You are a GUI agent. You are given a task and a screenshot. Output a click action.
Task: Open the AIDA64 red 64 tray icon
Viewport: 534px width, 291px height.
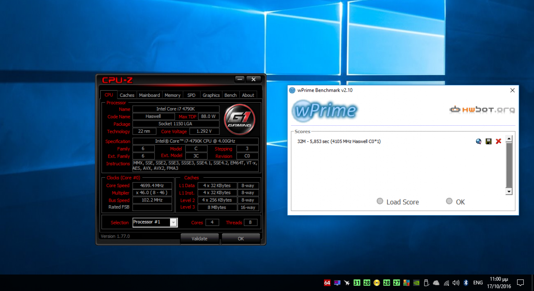(x=327, y=283)
